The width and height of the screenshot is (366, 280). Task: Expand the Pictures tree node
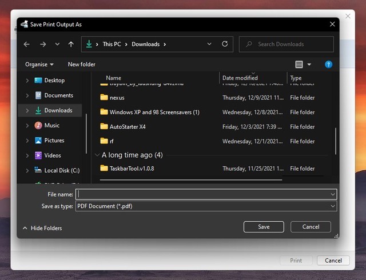coord(27,141)
